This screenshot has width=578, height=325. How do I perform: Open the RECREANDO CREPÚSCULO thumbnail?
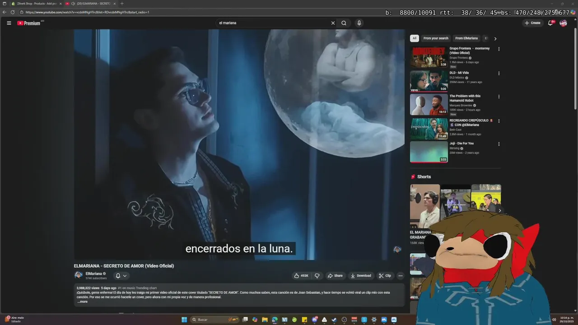[x=429, y=129]
